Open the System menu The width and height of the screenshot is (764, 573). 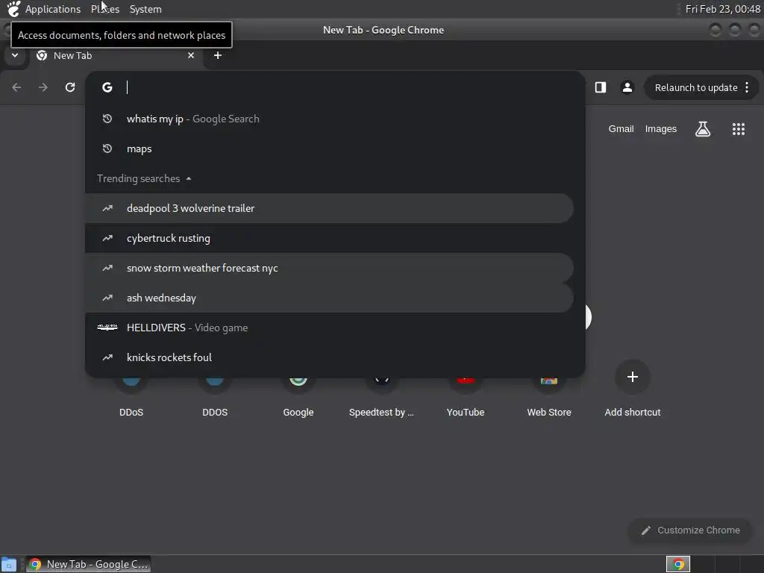point(145,9)
